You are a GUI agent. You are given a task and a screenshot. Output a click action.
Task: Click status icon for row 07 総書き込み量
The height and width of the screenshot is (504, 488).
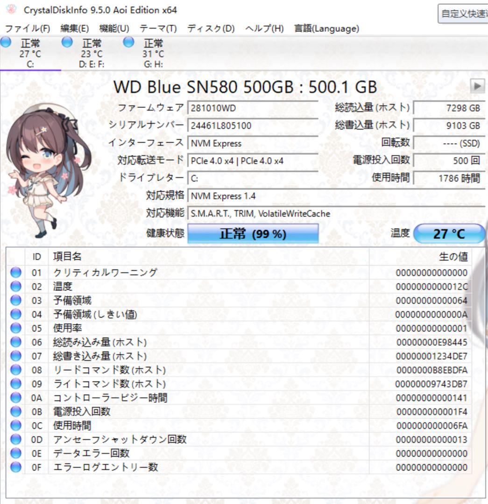[x=16, y=356]
